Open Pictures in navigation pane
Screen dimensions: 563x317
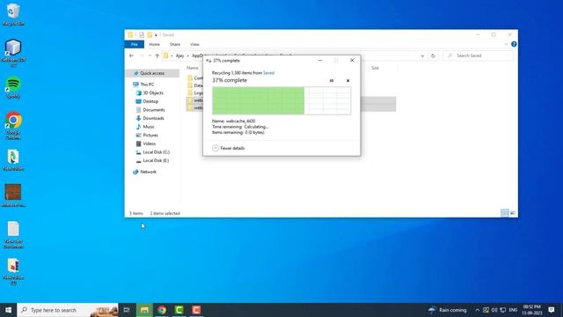point(150,135)
